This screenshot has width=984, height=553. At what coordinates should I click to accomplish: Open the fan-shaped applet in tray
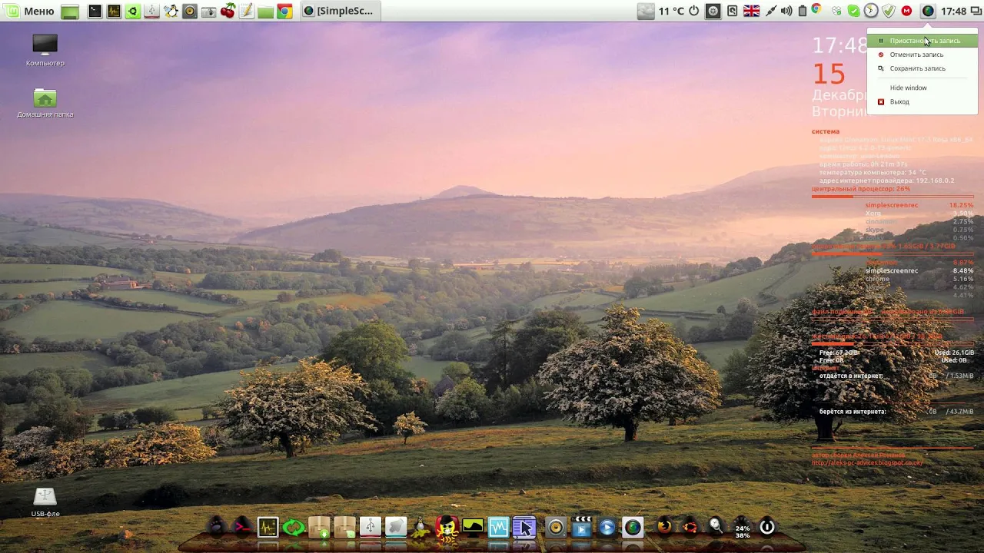(x=713, y=11)
